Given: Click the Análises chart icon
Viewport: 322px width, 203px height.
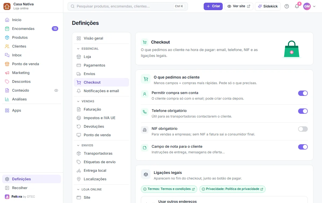Looking at the screenshot, I should pos(7,99).
